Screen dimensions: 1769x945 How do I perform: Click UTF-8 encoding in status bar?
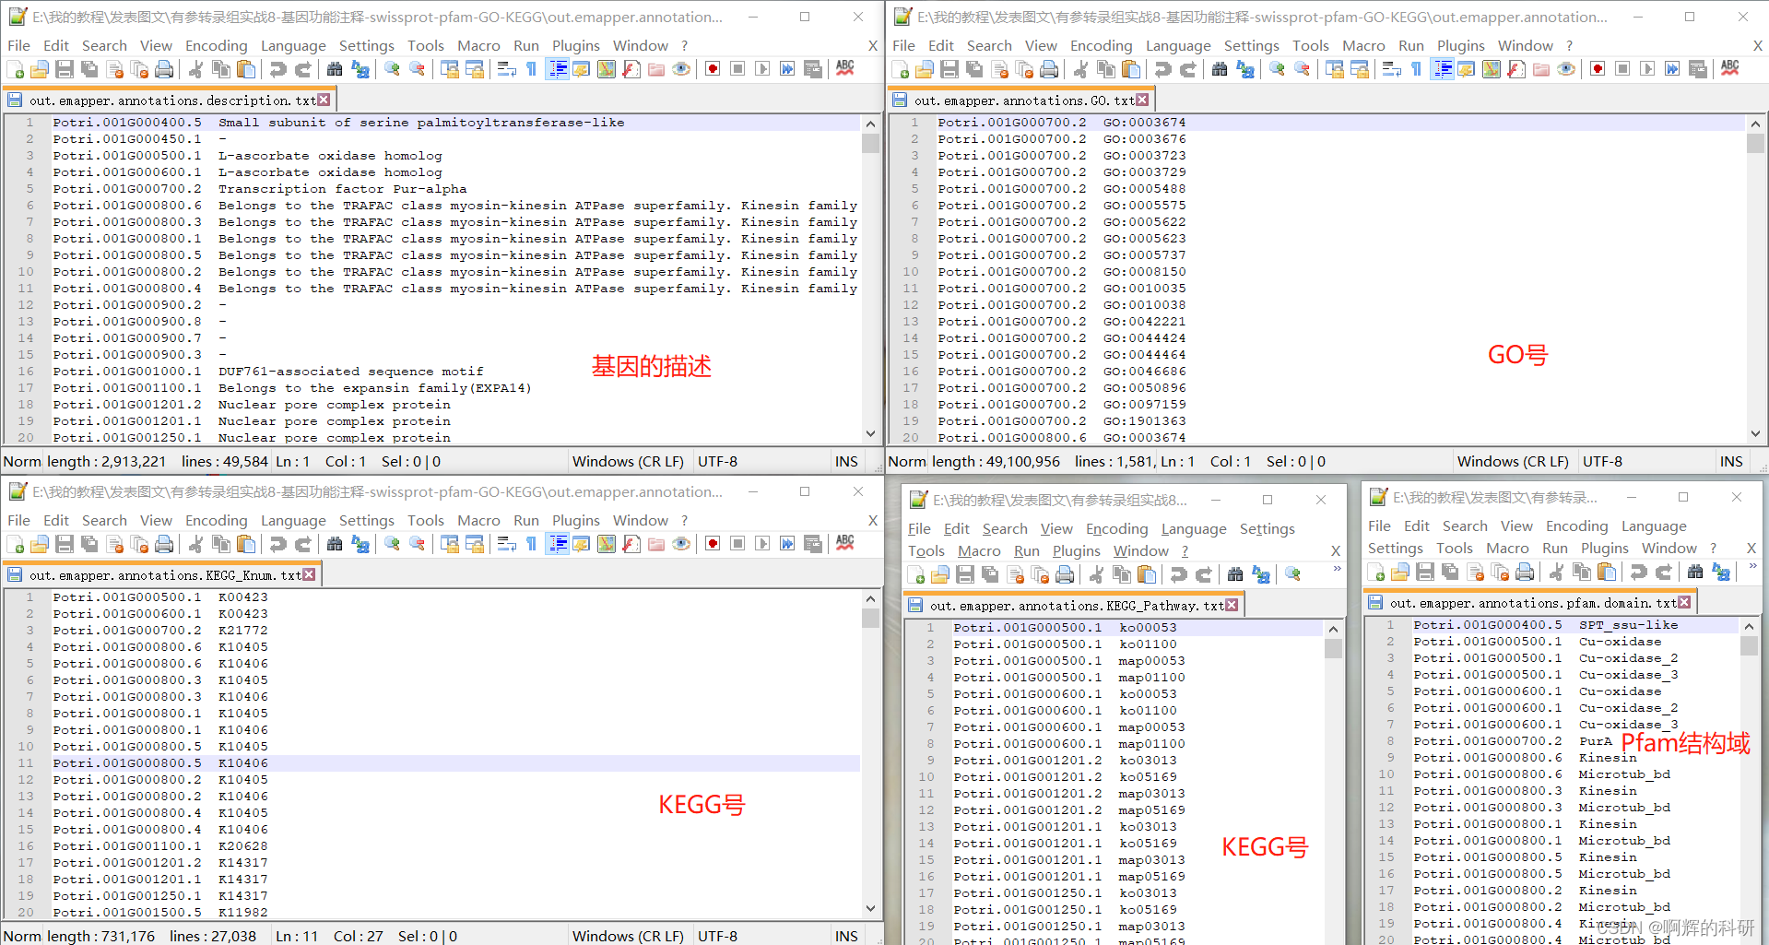(718, 461)
